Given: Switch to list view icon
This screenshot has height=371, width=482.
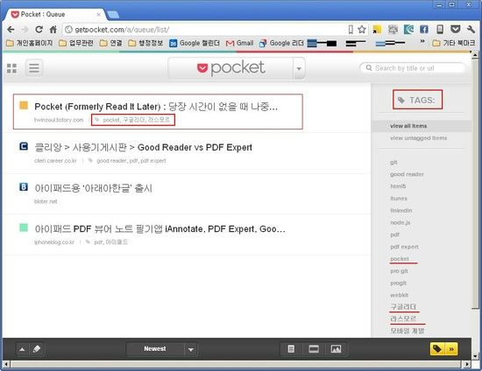Looking at the screenshot, I should (34, 68).
